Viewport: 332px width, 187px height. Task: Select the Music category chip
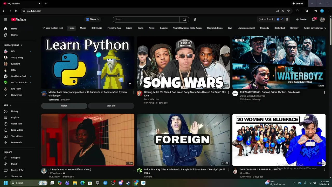tap(83, 28)
